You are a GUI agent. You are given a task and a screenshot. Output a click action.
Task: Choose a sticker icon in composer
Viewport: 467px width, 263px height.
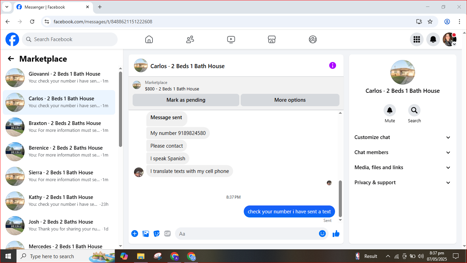(157, 234)
